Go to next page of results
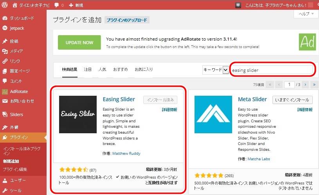 (305, 84)
